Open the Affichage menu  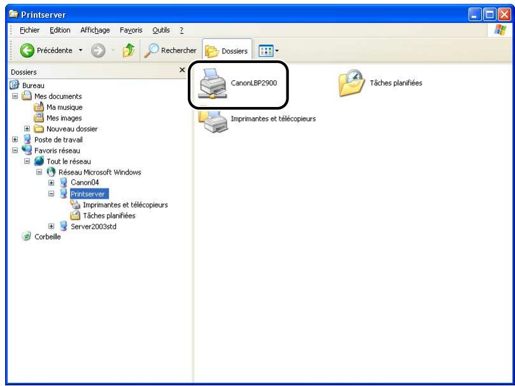point(95,30)
